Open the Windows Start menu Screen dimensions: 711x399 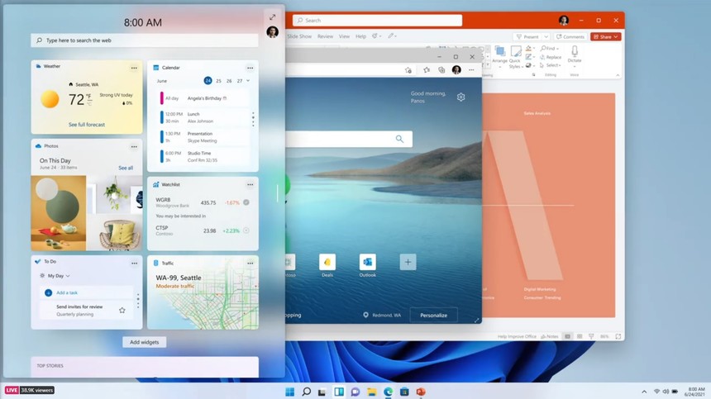(289, 392)
